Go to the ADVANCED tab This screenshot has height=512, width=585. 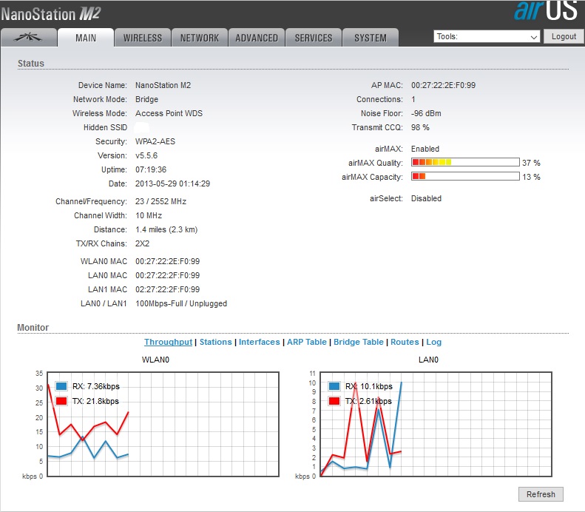point(257,38)
